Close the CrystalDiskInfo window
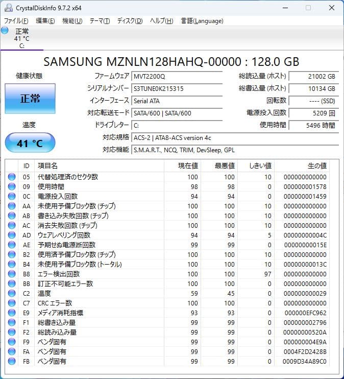Image resolution: width=344 pixels, height=379 pixels. pos(332,8)
